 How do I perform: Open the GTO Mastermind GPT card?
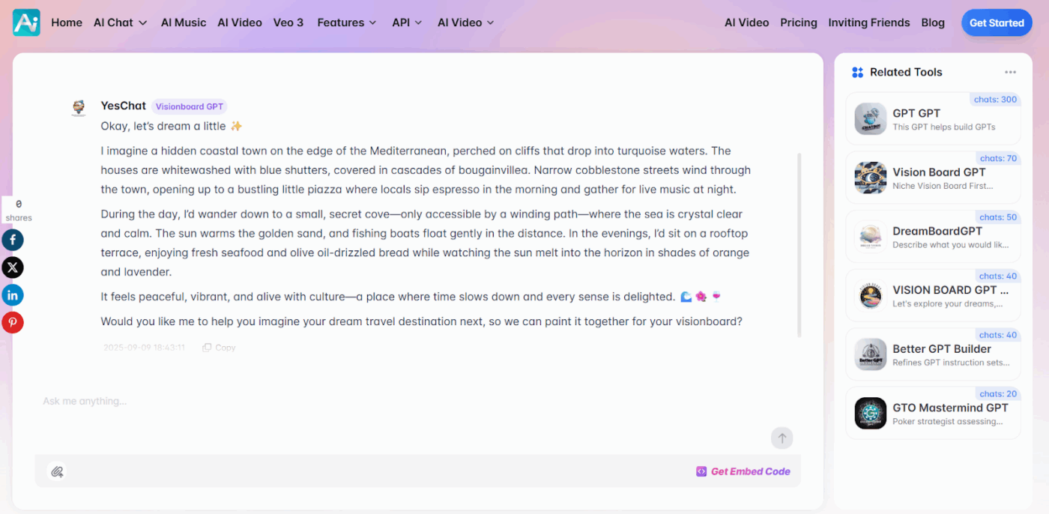click(933, 414)
